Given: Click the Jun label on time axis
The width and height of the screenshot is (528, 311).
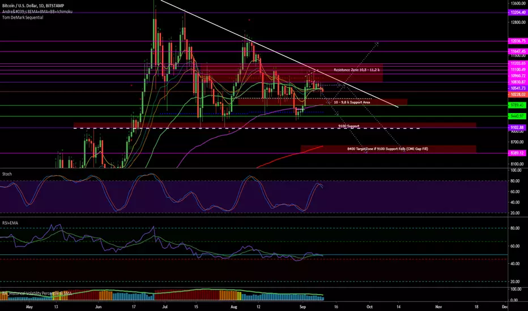Looking at the screenshot, I should point(99,306).
